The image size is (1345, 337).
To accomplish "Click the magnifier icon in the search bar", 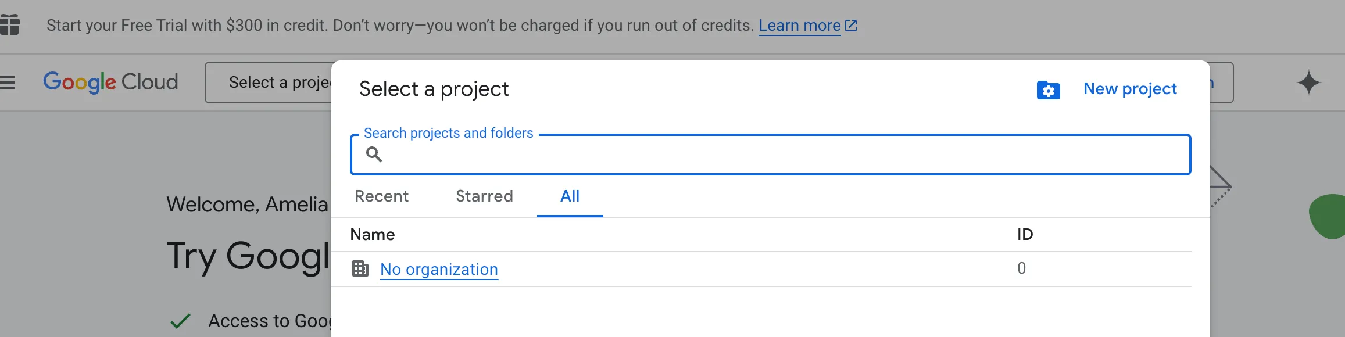I will point(375,155).
